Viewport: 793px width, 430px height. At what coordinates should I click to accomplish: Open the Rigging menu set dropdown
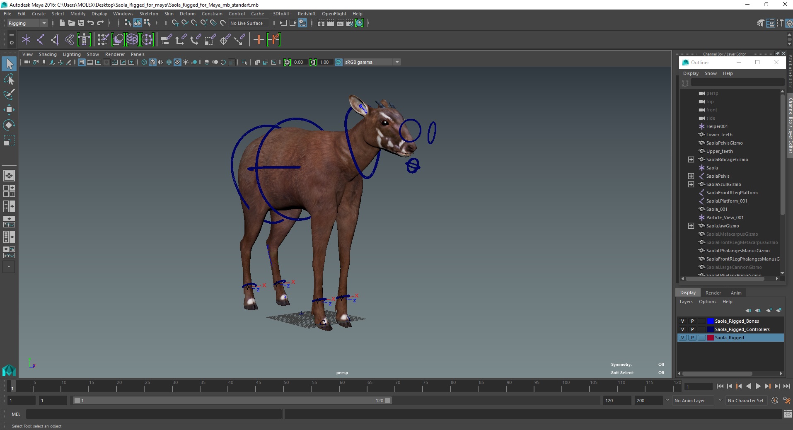point(27,23)
